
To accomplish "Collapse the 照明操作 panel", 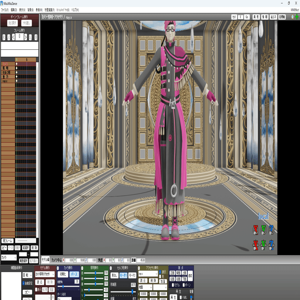I will point(82,268).
